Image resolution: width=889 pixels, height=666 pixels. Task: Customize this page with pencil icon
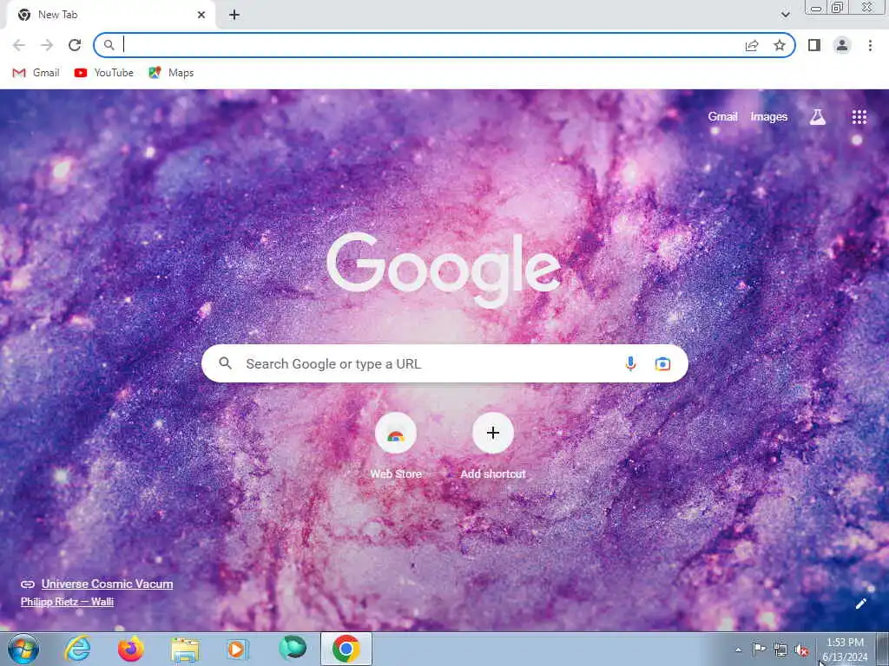[860, 604]
